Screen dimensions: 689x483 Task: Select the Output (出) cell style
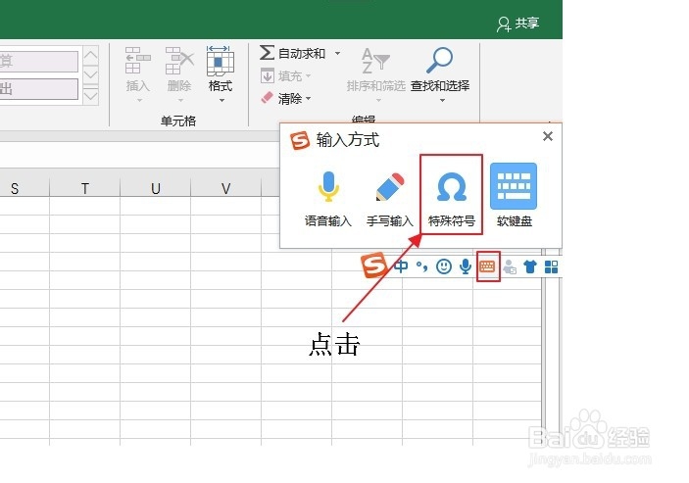tap(38, 89)
